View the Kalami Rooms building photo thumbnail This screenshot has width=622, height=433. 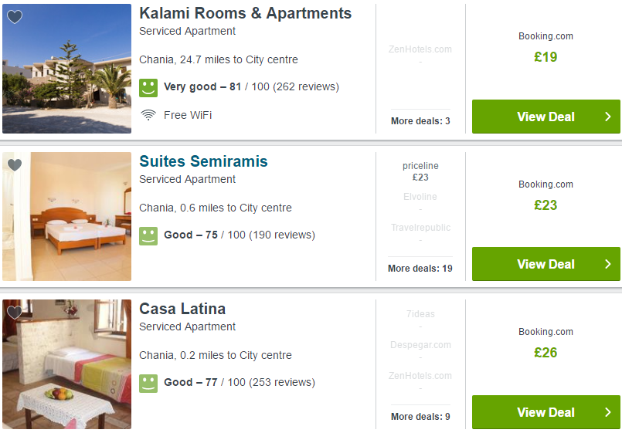tap(66, 69)
